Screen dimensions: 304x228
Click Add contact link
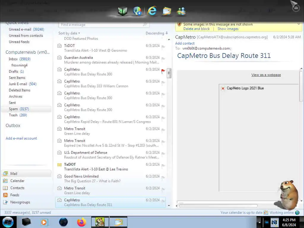185,43
